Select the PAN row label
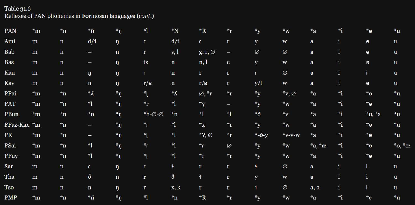415x205 pixels. coord(10,31)
